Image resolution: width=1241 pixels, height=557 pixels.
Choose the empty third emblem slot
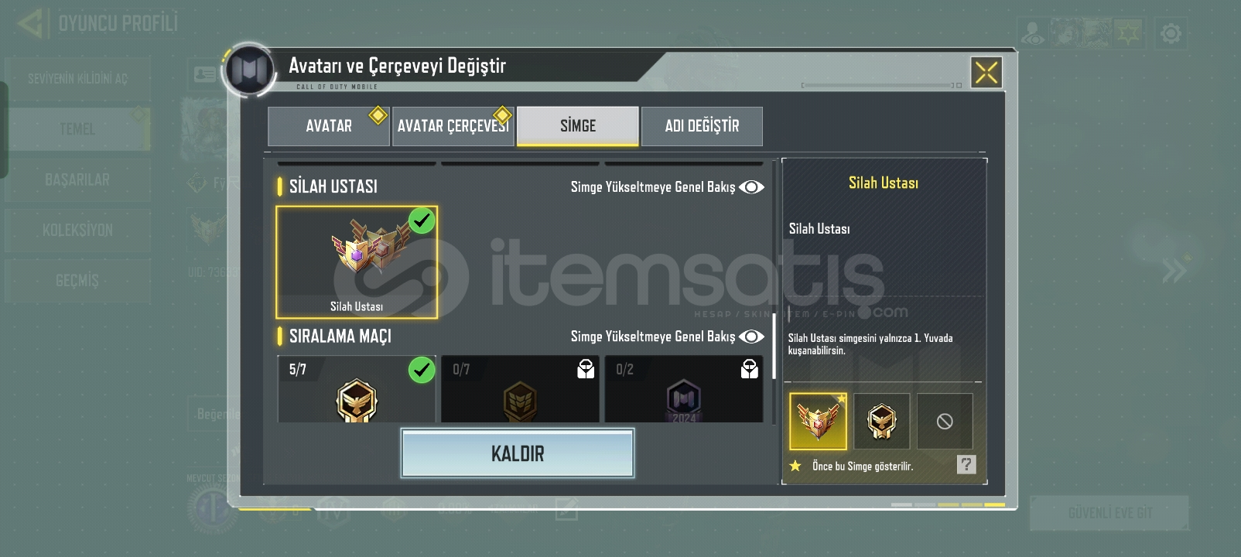click(945, 422)
